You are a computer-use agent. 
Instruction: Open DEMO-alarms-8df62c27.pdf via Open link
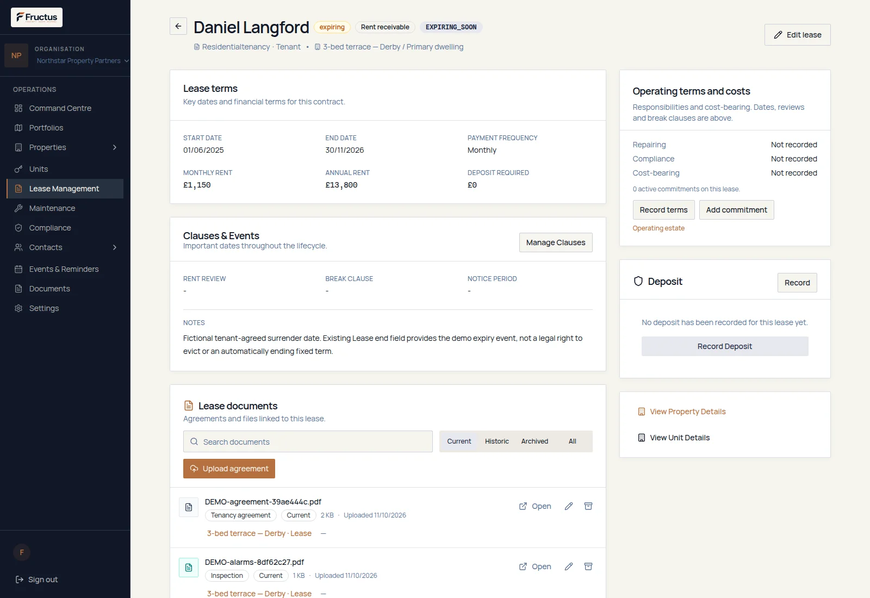coord(535,566)
